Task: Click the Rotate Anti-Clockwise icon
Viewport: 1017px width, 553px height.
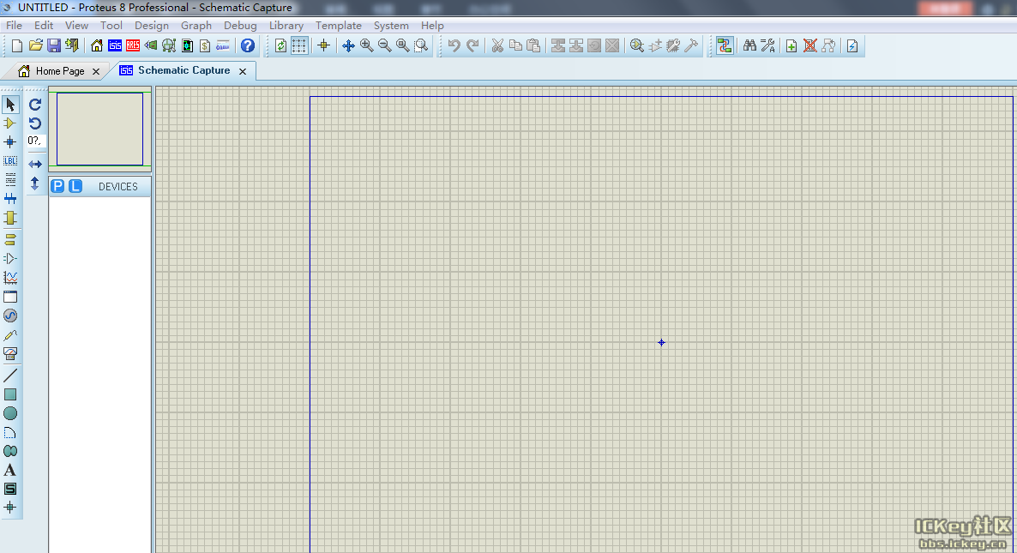Action: 35,123
